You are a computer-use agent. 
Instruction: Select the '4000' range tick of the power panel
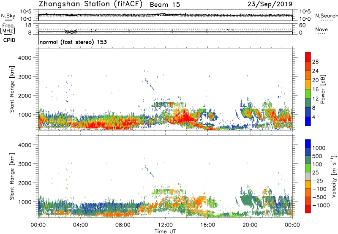25,58
